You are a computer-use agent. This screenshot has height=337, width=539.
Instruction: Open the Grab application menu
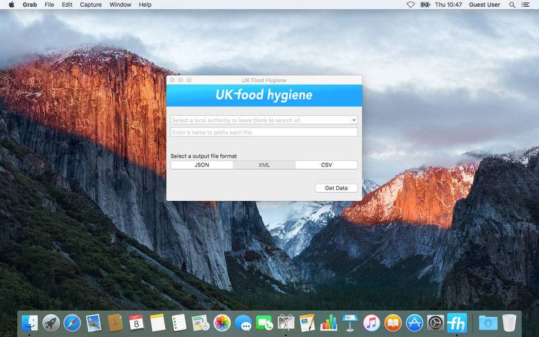point(30,5)
